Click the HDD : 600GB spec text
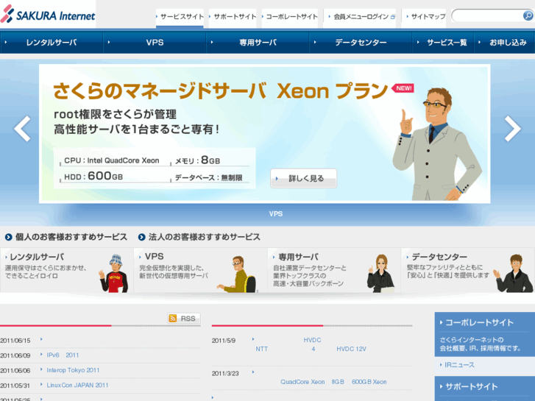Viewport: 535px width, 401px height. [x=93, y=176]
